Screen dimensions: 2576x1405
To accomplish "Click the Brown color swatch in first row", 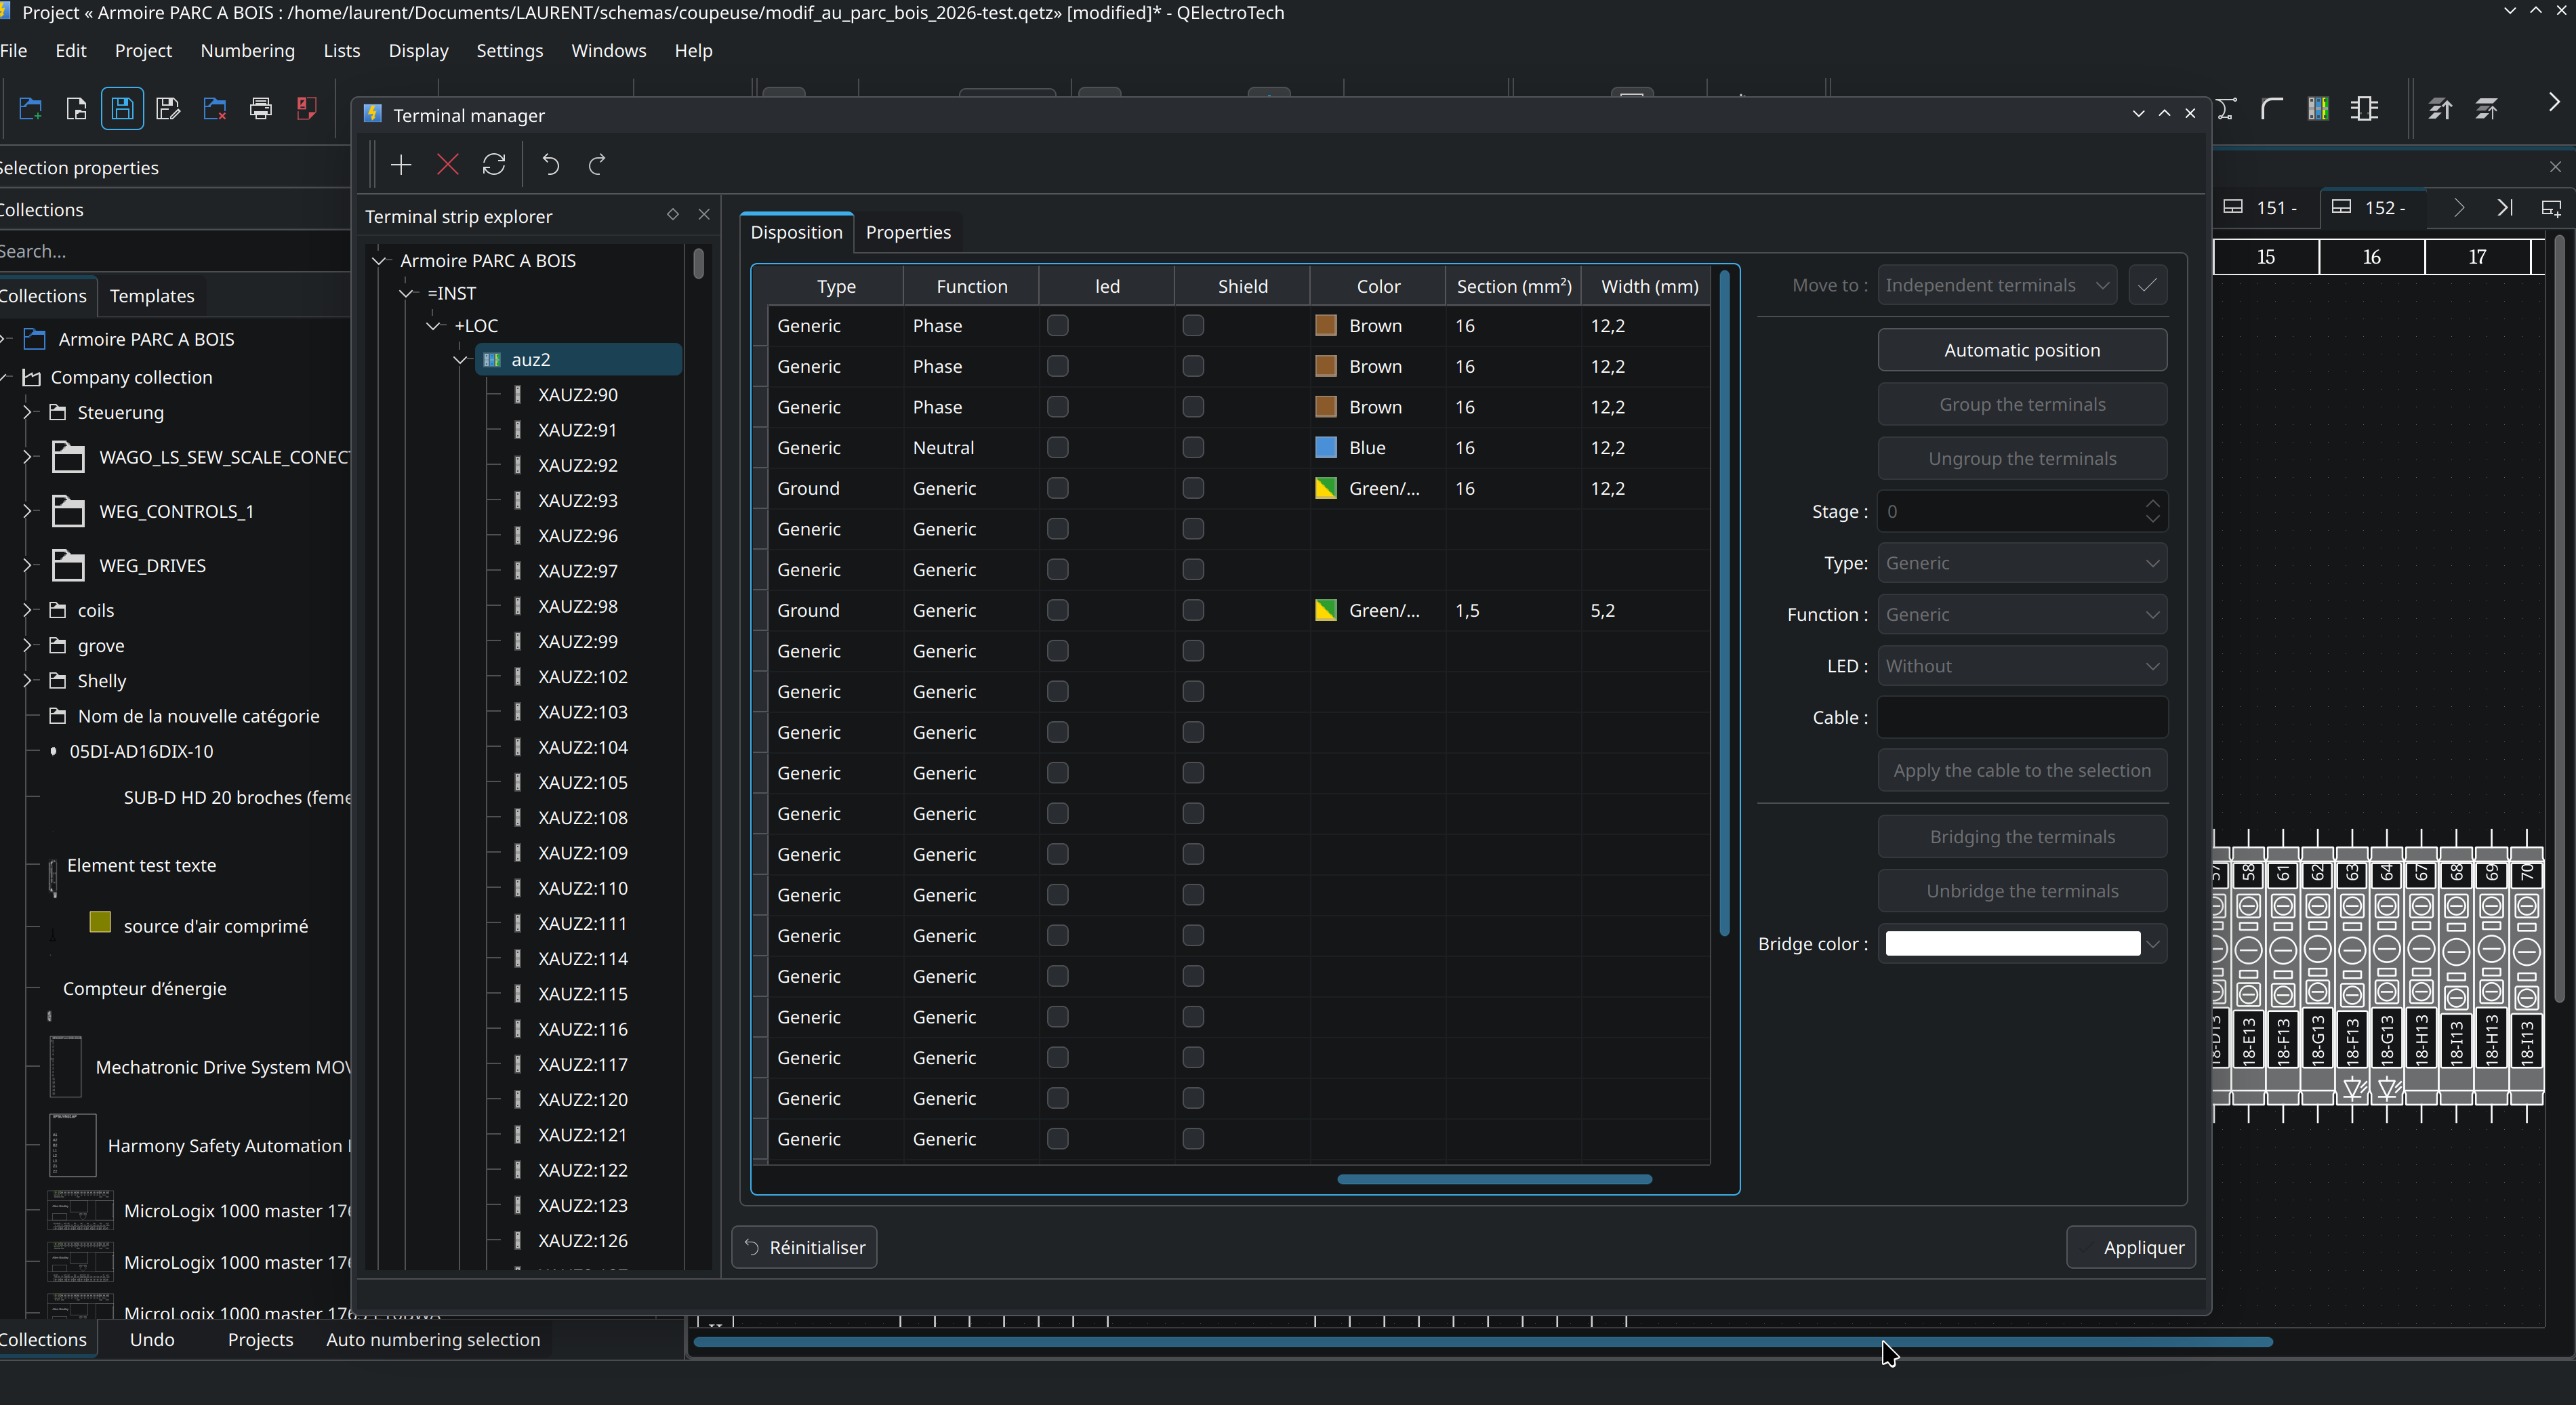I will coord(1326,325).
